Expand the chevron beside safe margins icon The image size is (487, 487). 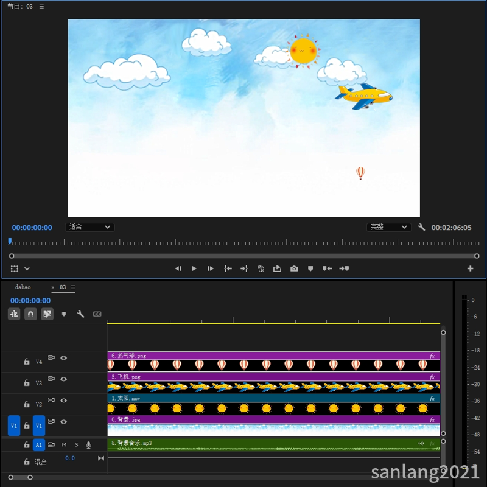tap(27, 268)
